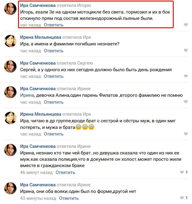Open Ира Самченкова's avatar in the first comment
Screen dimensions: 192x204
10,9
